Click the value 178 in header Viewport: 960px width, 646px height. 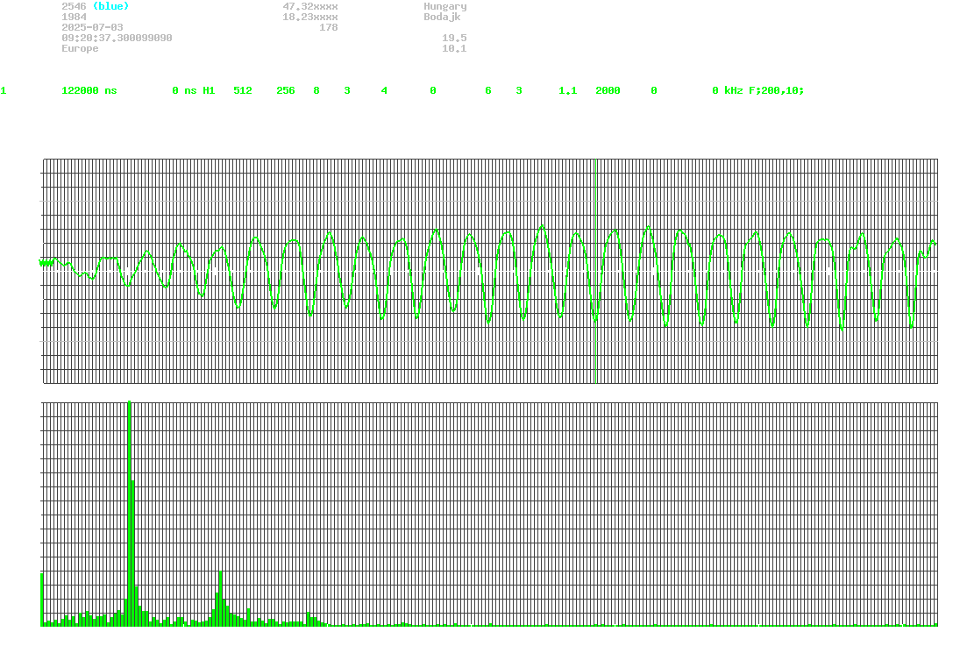329,27
